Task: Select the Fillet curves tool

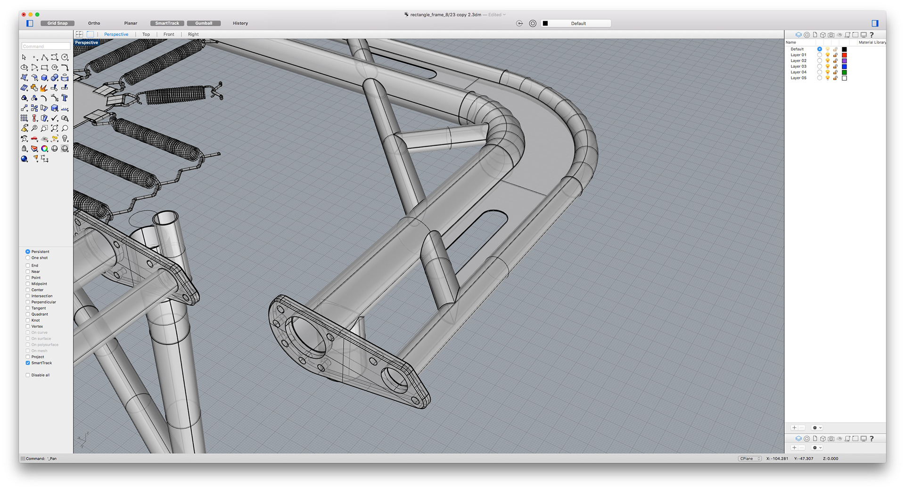Action: [x=65, y=67]
